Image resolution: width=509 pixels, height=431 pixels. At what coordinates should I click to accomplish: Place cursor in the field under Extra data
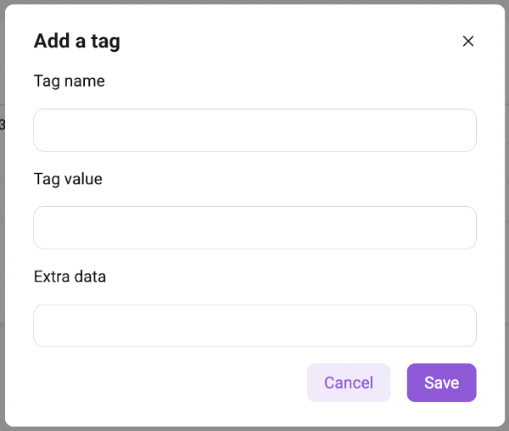[255, 326]
